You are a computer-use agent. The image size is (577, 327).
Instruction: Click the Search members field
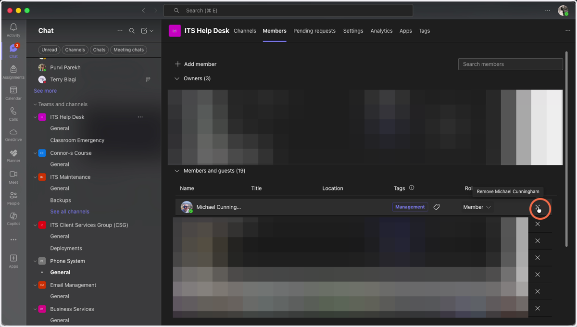pos(510,64)
